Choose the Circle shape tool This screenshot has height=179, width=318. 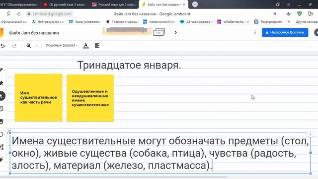tap(1, 134)
